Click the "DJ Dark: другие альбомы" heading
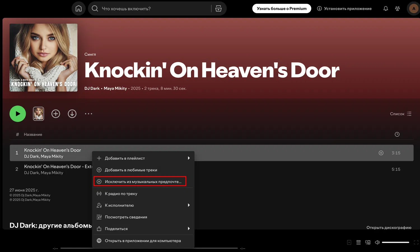Viewport: 420px width, 252px height. 51,226
